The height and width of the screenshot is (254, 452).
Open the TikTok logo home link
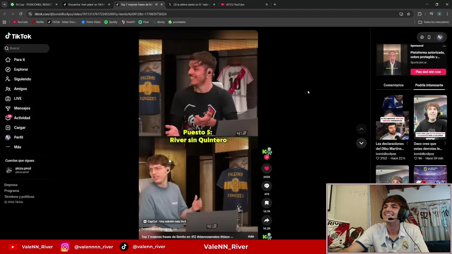point(18,36)
